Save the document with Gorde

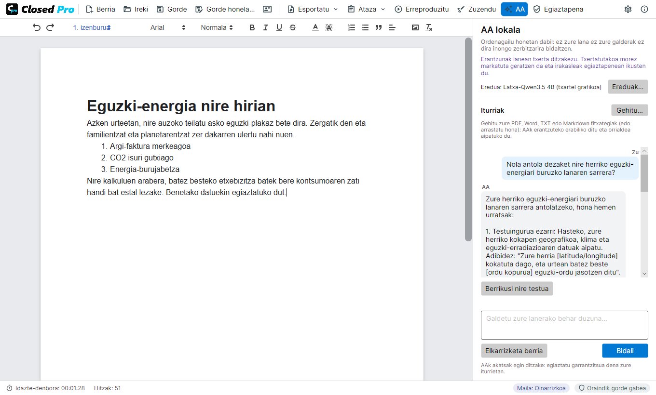[x=172, y=9]
